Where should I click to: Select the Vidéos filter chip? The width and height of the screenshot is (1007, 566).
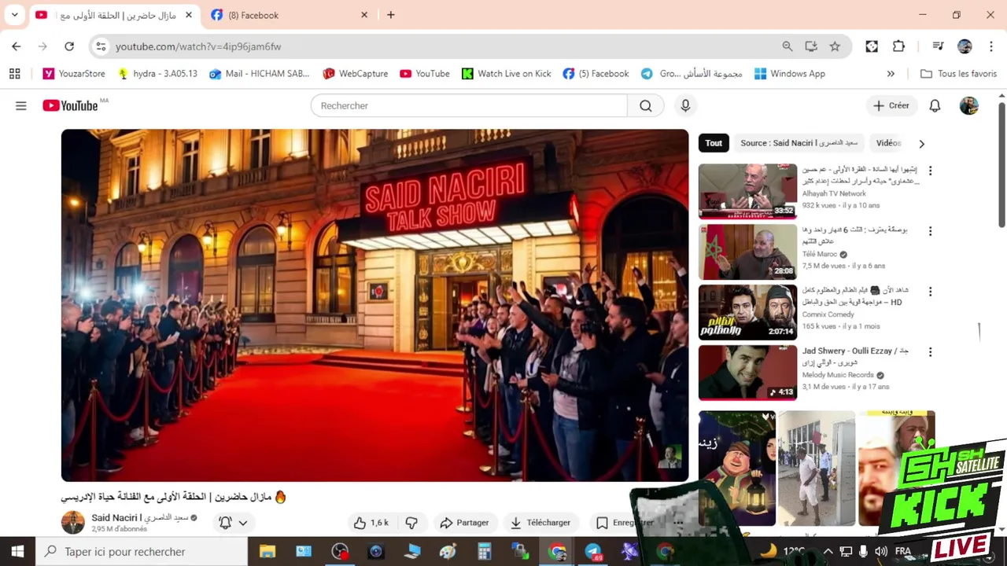(x=888, y=143)
